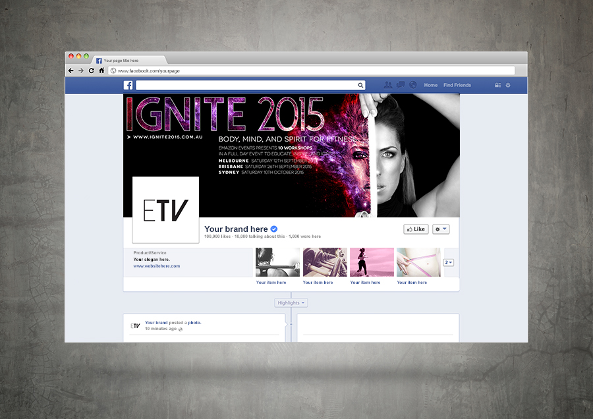Select the 'Your page title here' tab
The width and height of the screenshot is (593, 419).
tap(128, 60)
